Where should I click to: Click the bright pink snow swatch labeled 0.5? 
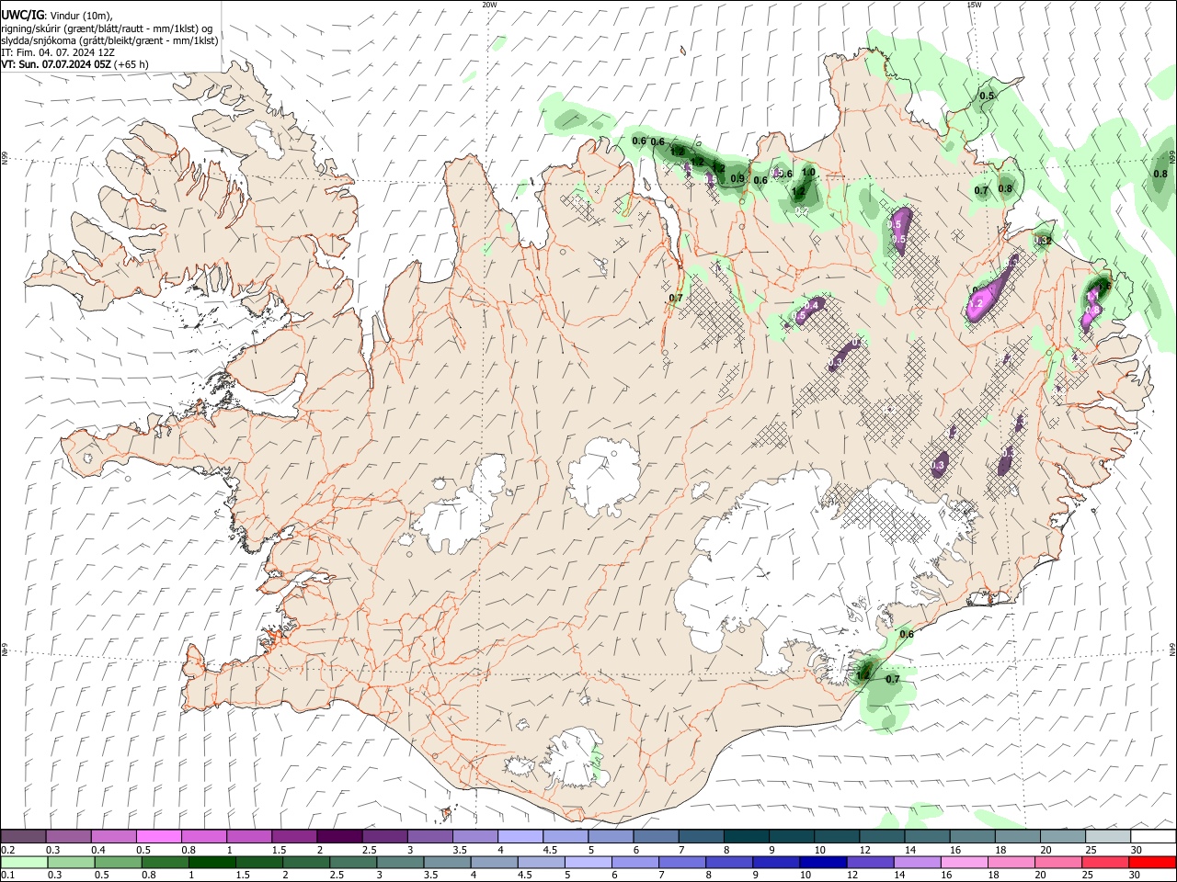tap(160, 837)
